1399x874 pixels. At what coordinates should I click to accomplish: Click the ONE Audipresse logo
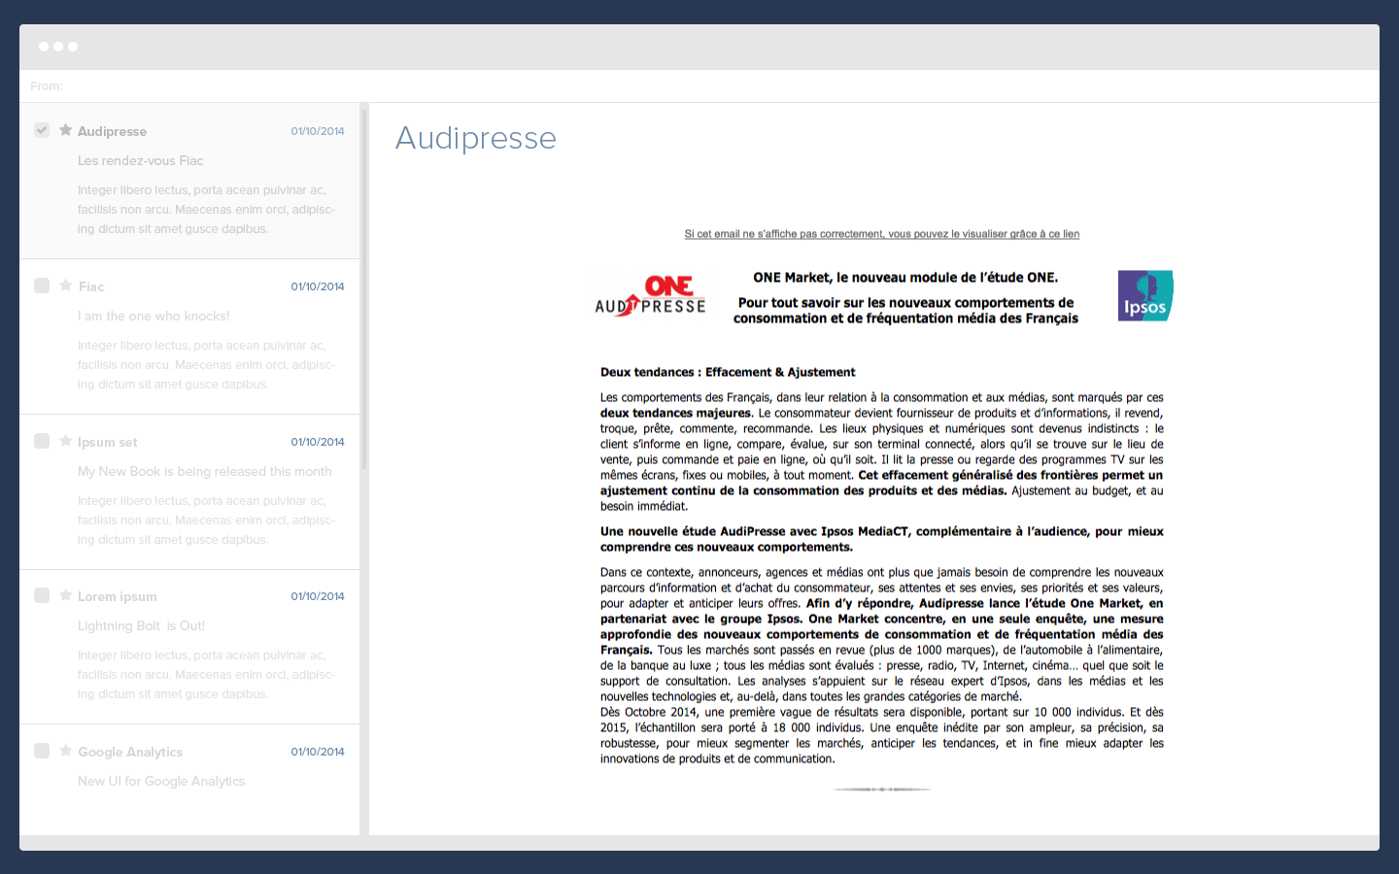(x=650, y=296)
